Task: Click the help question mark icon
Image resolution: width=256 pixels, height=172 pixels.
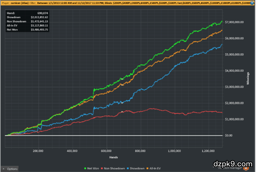Action: click(252, 3)
